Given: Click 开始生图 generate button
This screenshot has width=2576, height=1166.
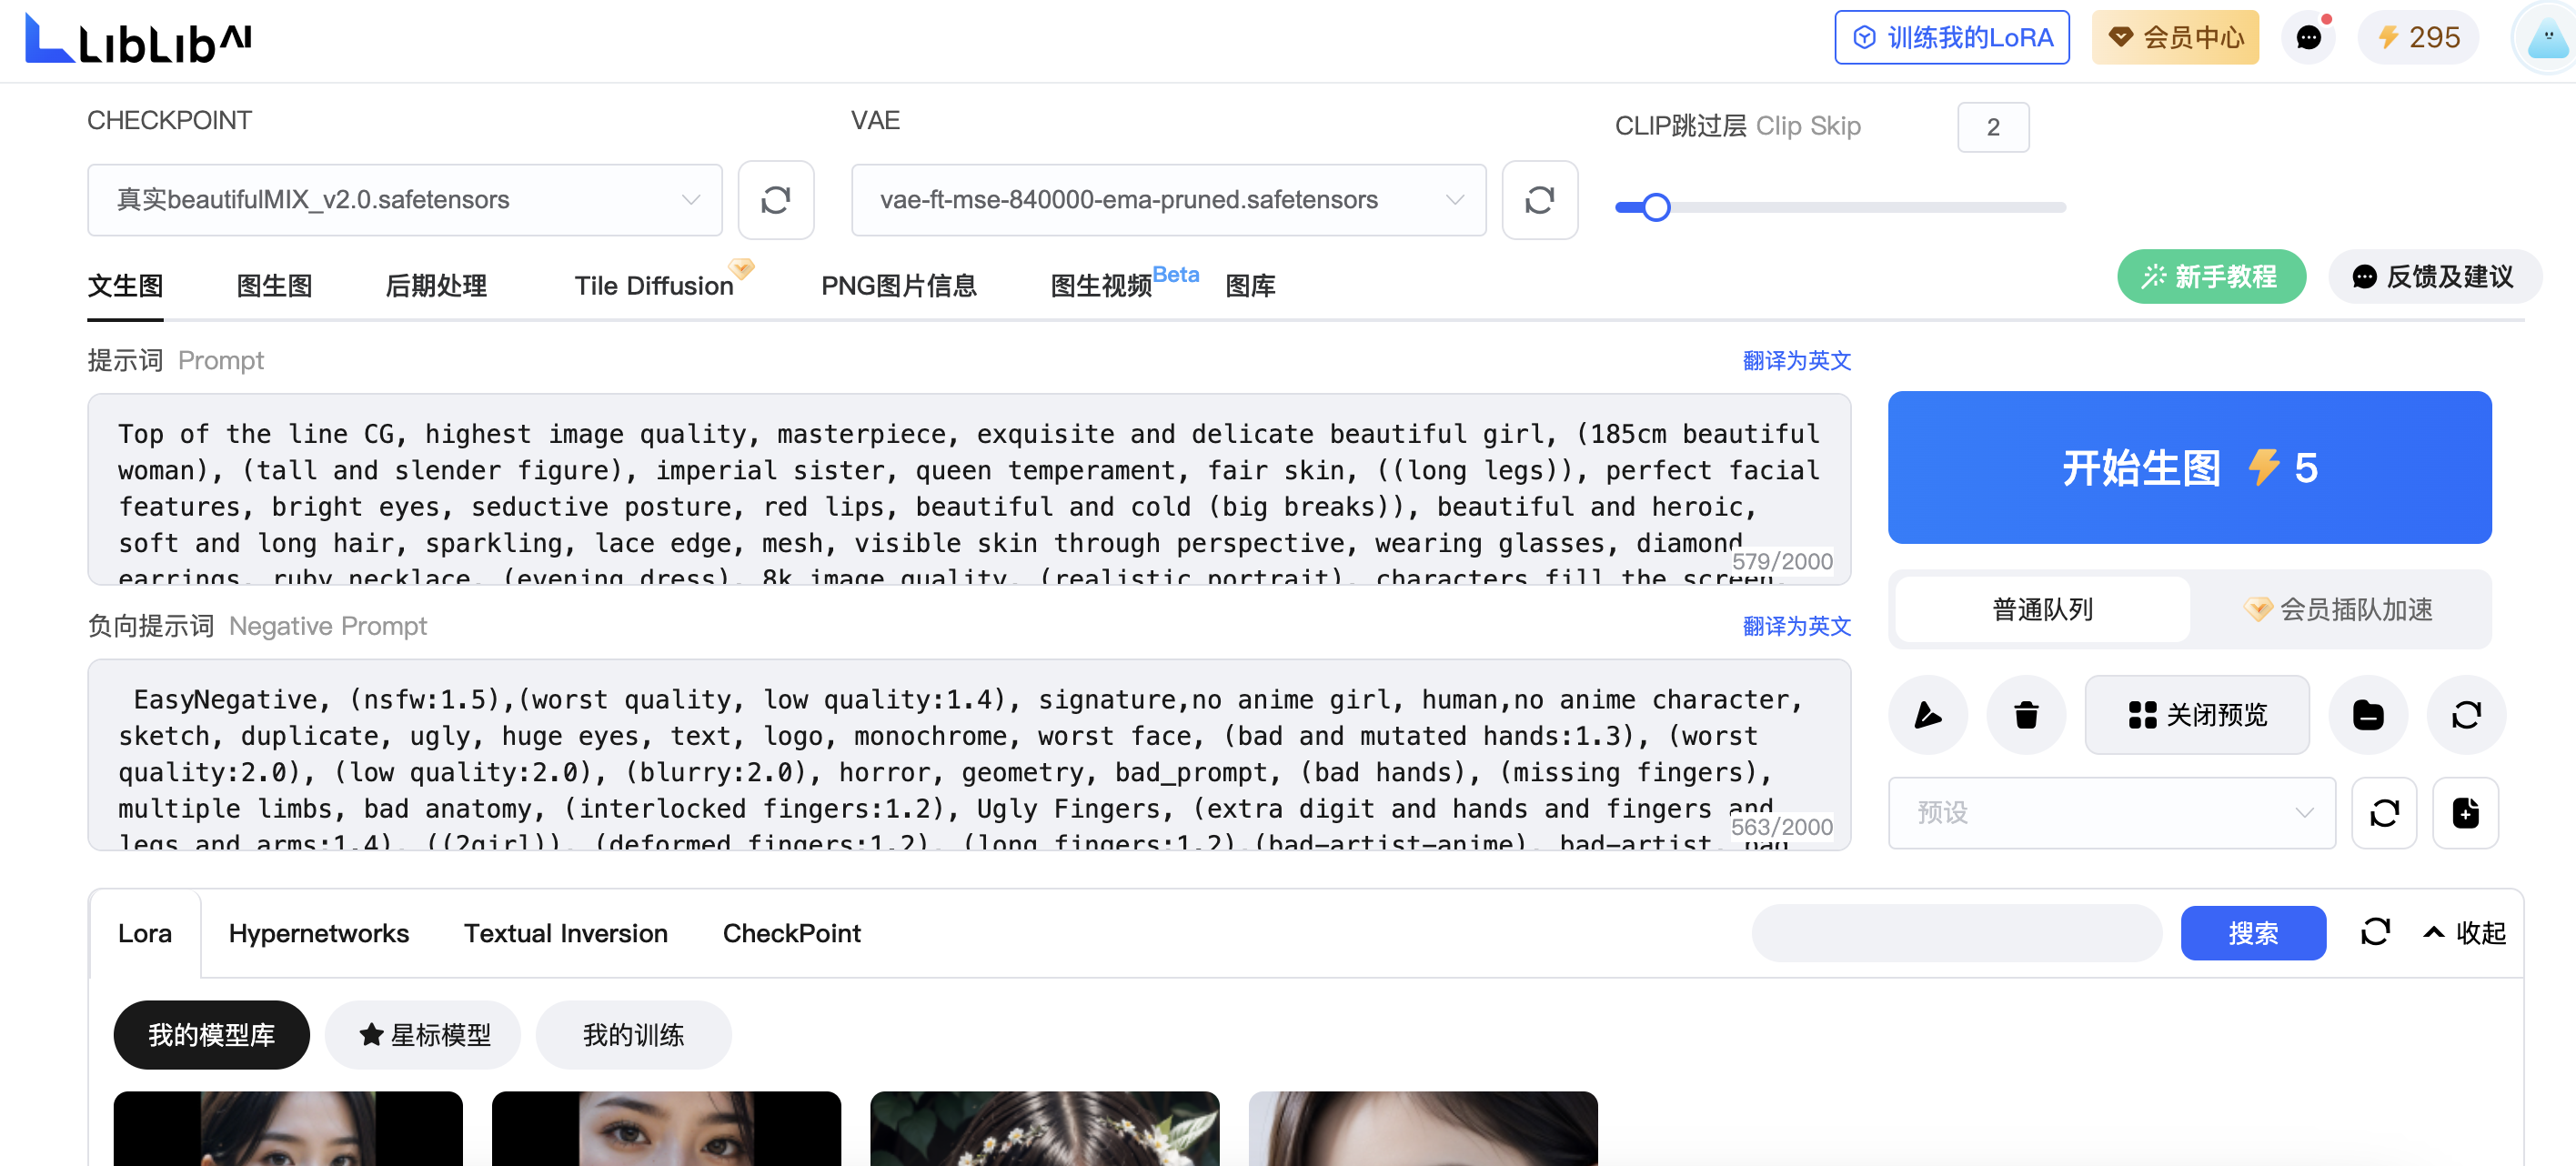Looking at the screenshot, I should [2189, 467].
